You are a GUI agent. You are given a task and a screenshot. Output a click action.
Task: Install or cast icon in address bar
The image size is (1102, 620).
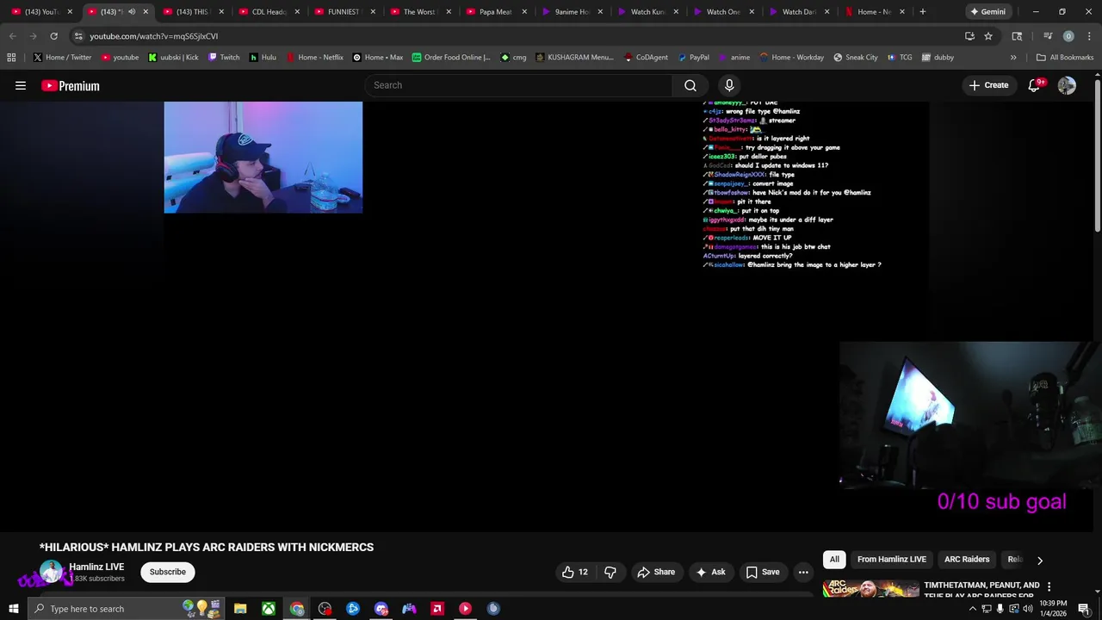(969, 36)
